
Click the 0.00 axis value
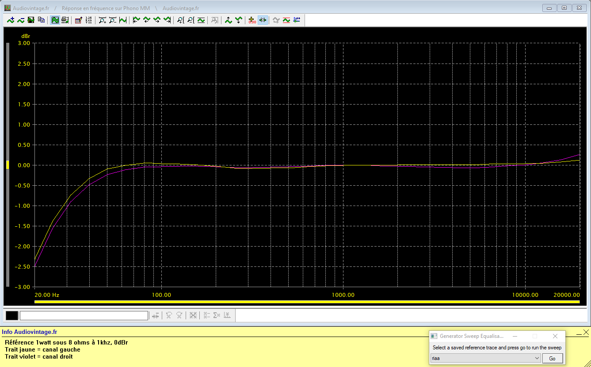click(x=24, y=165)
